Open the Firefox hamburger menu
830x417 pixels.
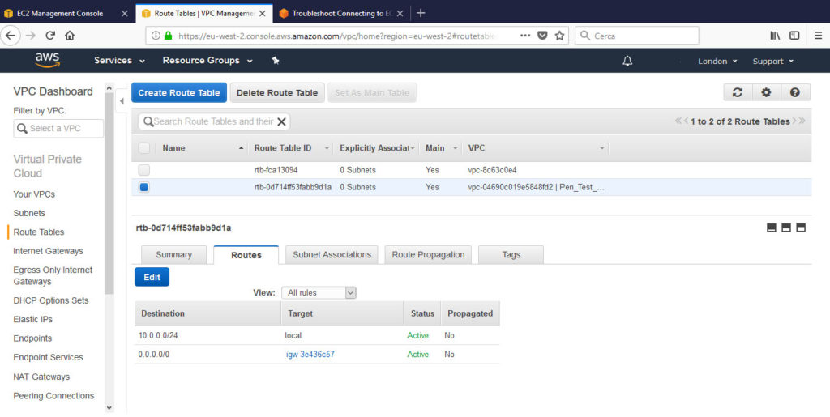(x=818, y=36)
